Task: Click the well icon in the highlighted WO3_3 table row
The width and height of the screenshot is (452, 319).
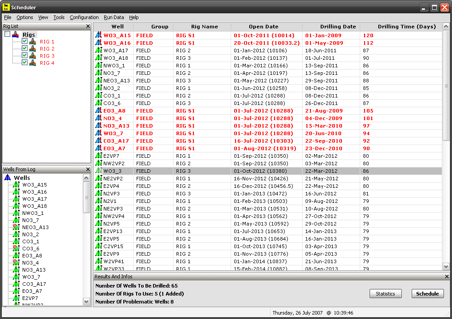Action: [98, 171]
